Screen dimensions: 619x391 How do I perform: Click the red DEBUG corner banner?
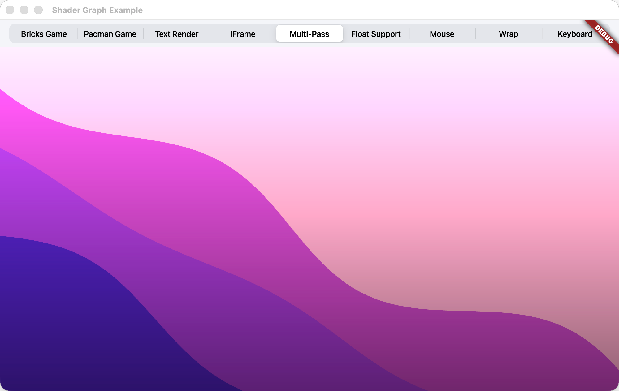[604, 35]
